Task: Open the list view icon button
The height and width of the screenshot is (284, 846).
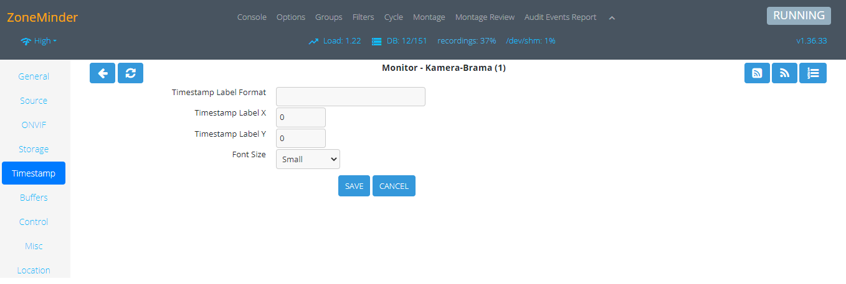Action: click(x=812, y=73)
